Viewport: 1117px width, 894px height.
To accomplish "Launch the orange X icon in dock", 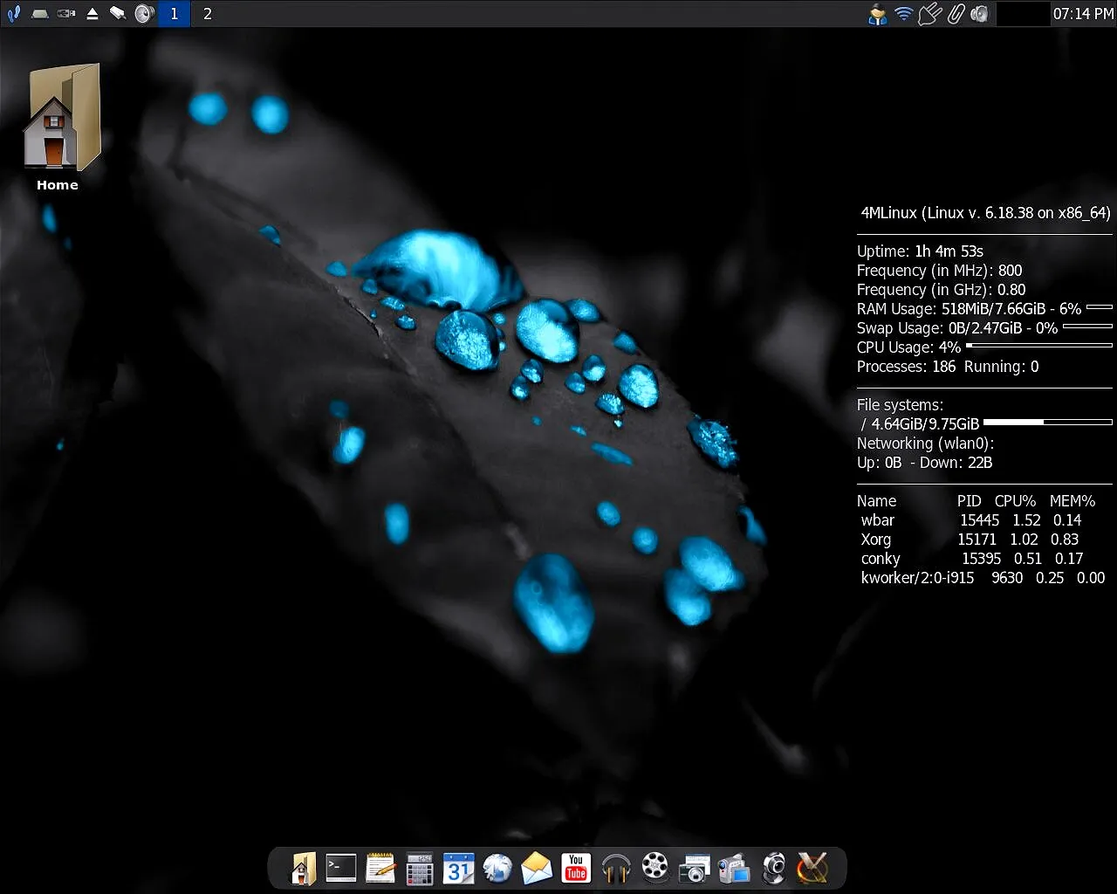I will (812, 868).
